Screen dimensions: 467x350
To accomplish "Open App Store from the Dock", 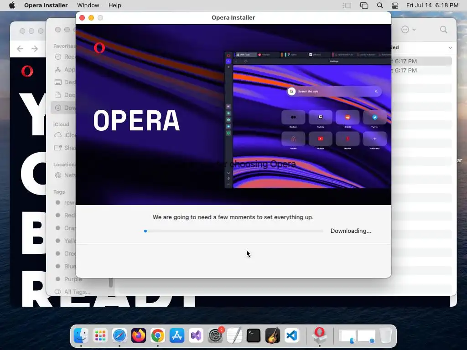I will (177, 336).
